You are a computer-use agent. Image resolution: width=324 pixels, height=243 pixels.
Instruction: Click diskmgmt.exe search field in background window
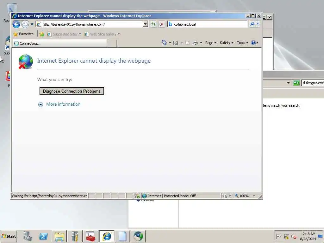(313, 83)
